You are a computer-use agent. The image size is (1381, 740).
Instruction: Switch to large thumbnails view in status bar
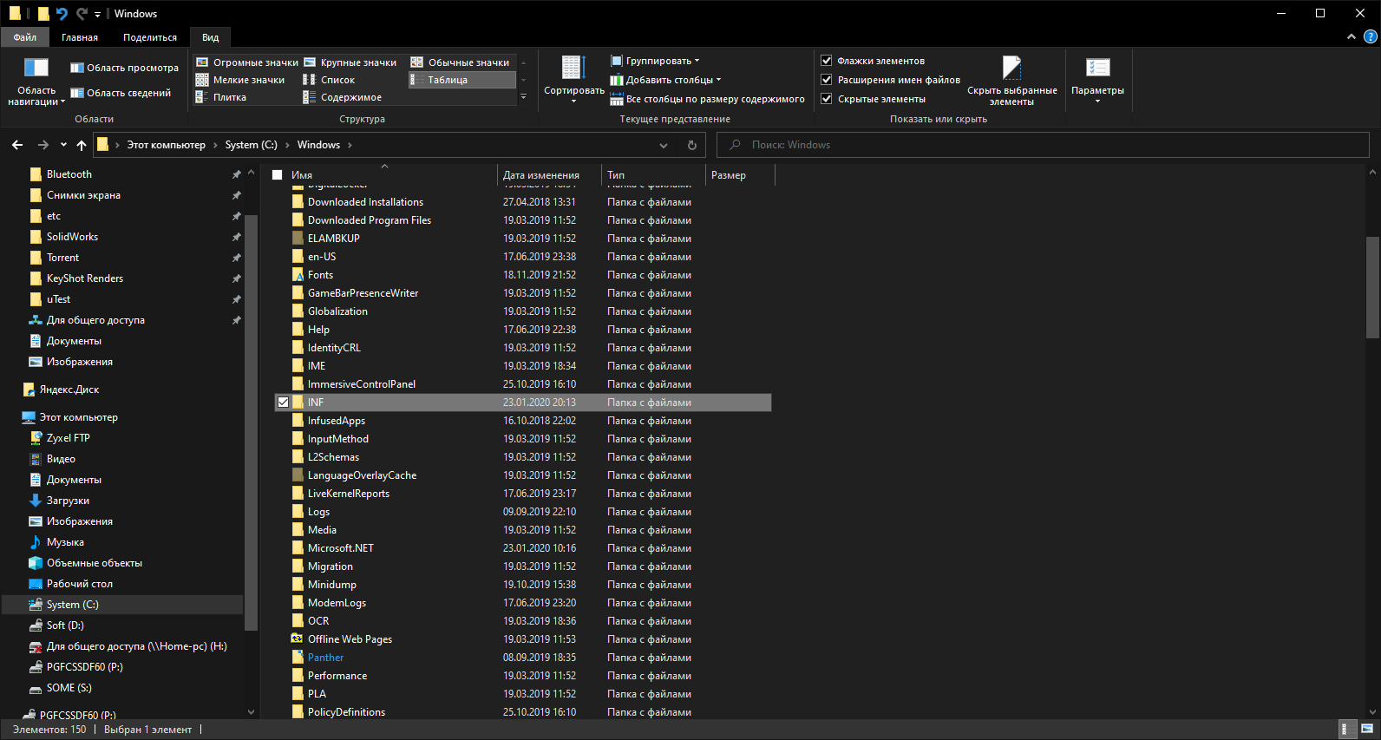1367,729
